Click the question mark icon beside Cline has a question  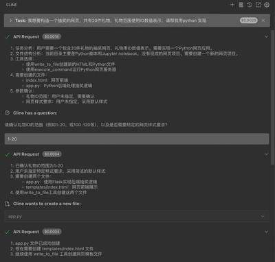[x=7, y=113]
